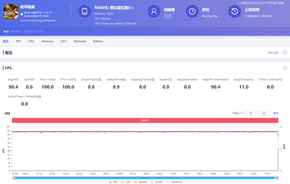The image size is (290, 184).
Task: Click the Avg(FTime)[ms] value 11.0
Action: [x=244, y=87]
